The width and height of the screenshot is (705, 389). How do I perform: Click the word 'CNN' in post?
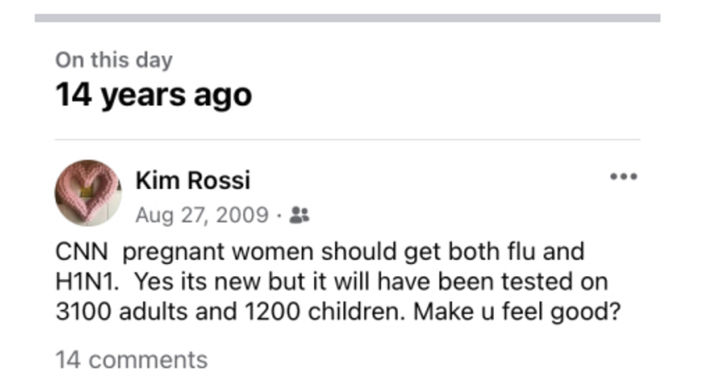(x=82, y=251)
